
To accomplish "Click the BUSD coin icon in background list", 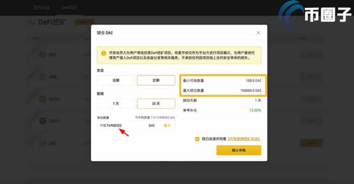I will 42,99.
